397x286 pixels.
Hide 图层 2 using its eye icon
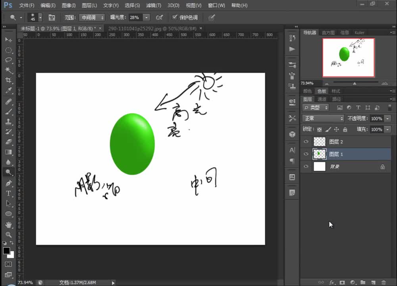click(306, 142)
